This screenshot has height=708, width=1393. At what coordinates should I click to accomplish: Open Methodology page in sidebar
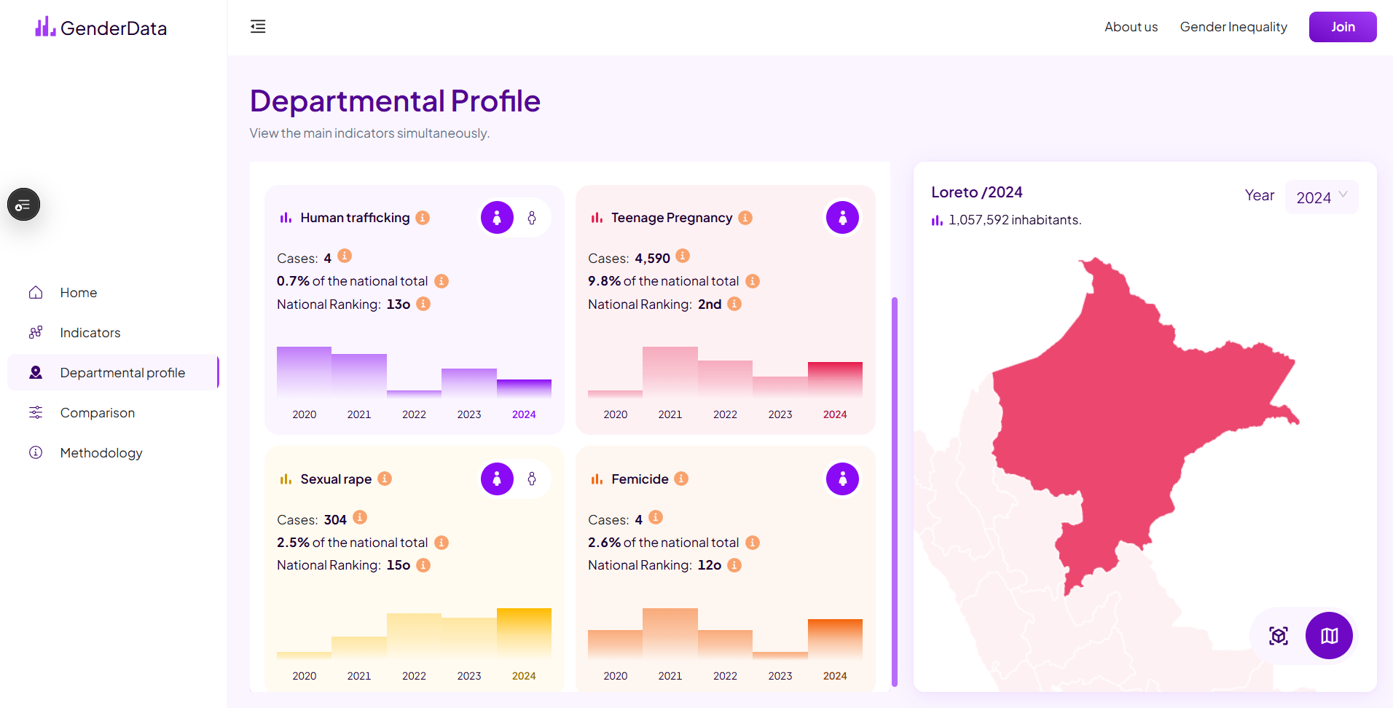[113, 453]
